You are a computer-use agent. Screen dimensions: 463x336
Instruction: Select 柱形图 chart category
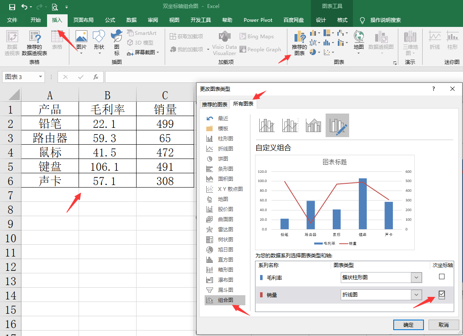coord(225,139)
